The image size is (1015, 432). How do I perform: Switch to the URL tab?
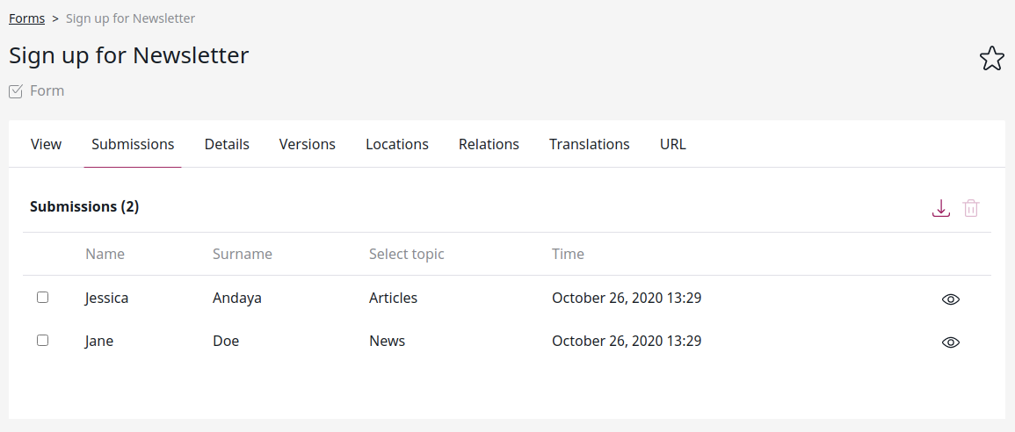point(672,144)
